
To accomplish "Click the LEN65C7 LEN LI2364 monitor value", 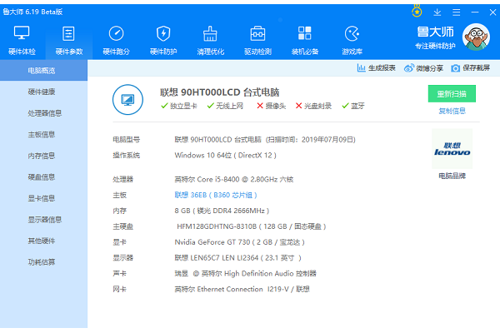I will coord(237,258).
